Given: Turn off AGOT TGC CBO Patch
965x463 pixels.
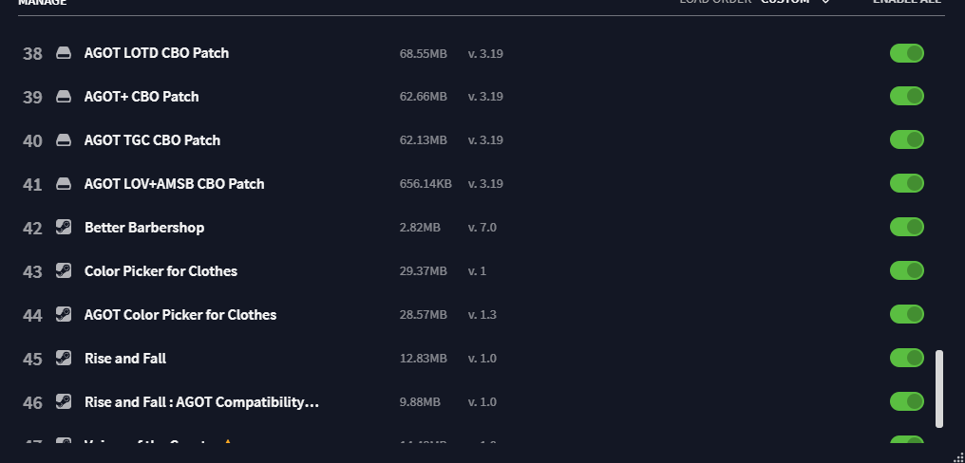Looking at the screenshot, I should (906, 140).
